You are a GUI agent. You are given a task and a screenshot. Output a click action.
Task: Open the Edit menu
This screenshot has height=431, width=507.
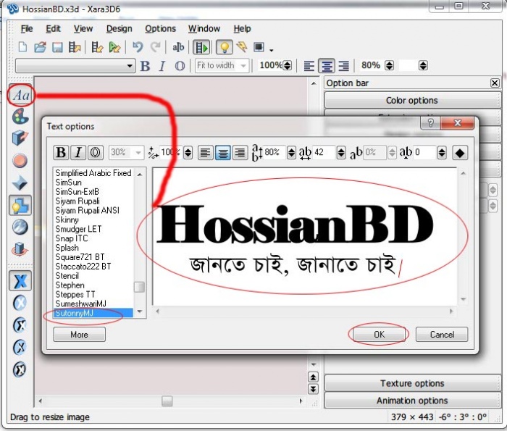53,29
